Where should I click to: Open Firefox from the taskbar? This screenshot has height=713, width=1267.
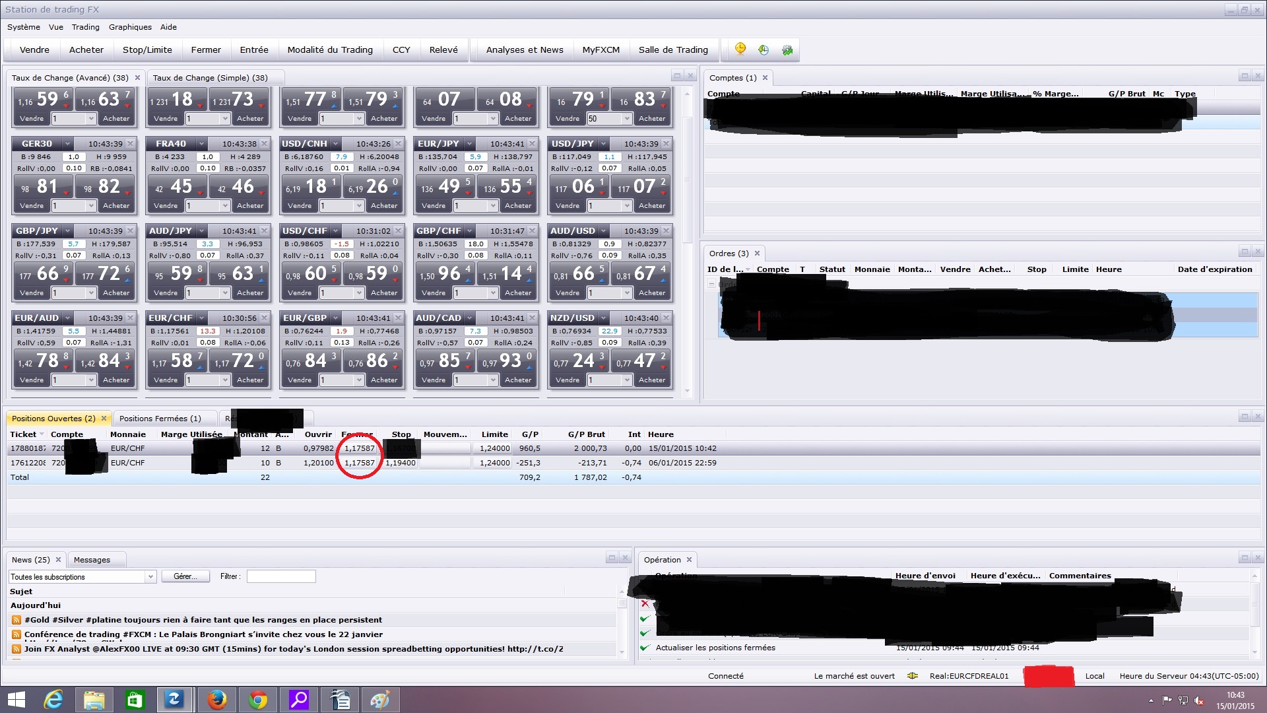[x=216, y=699]
